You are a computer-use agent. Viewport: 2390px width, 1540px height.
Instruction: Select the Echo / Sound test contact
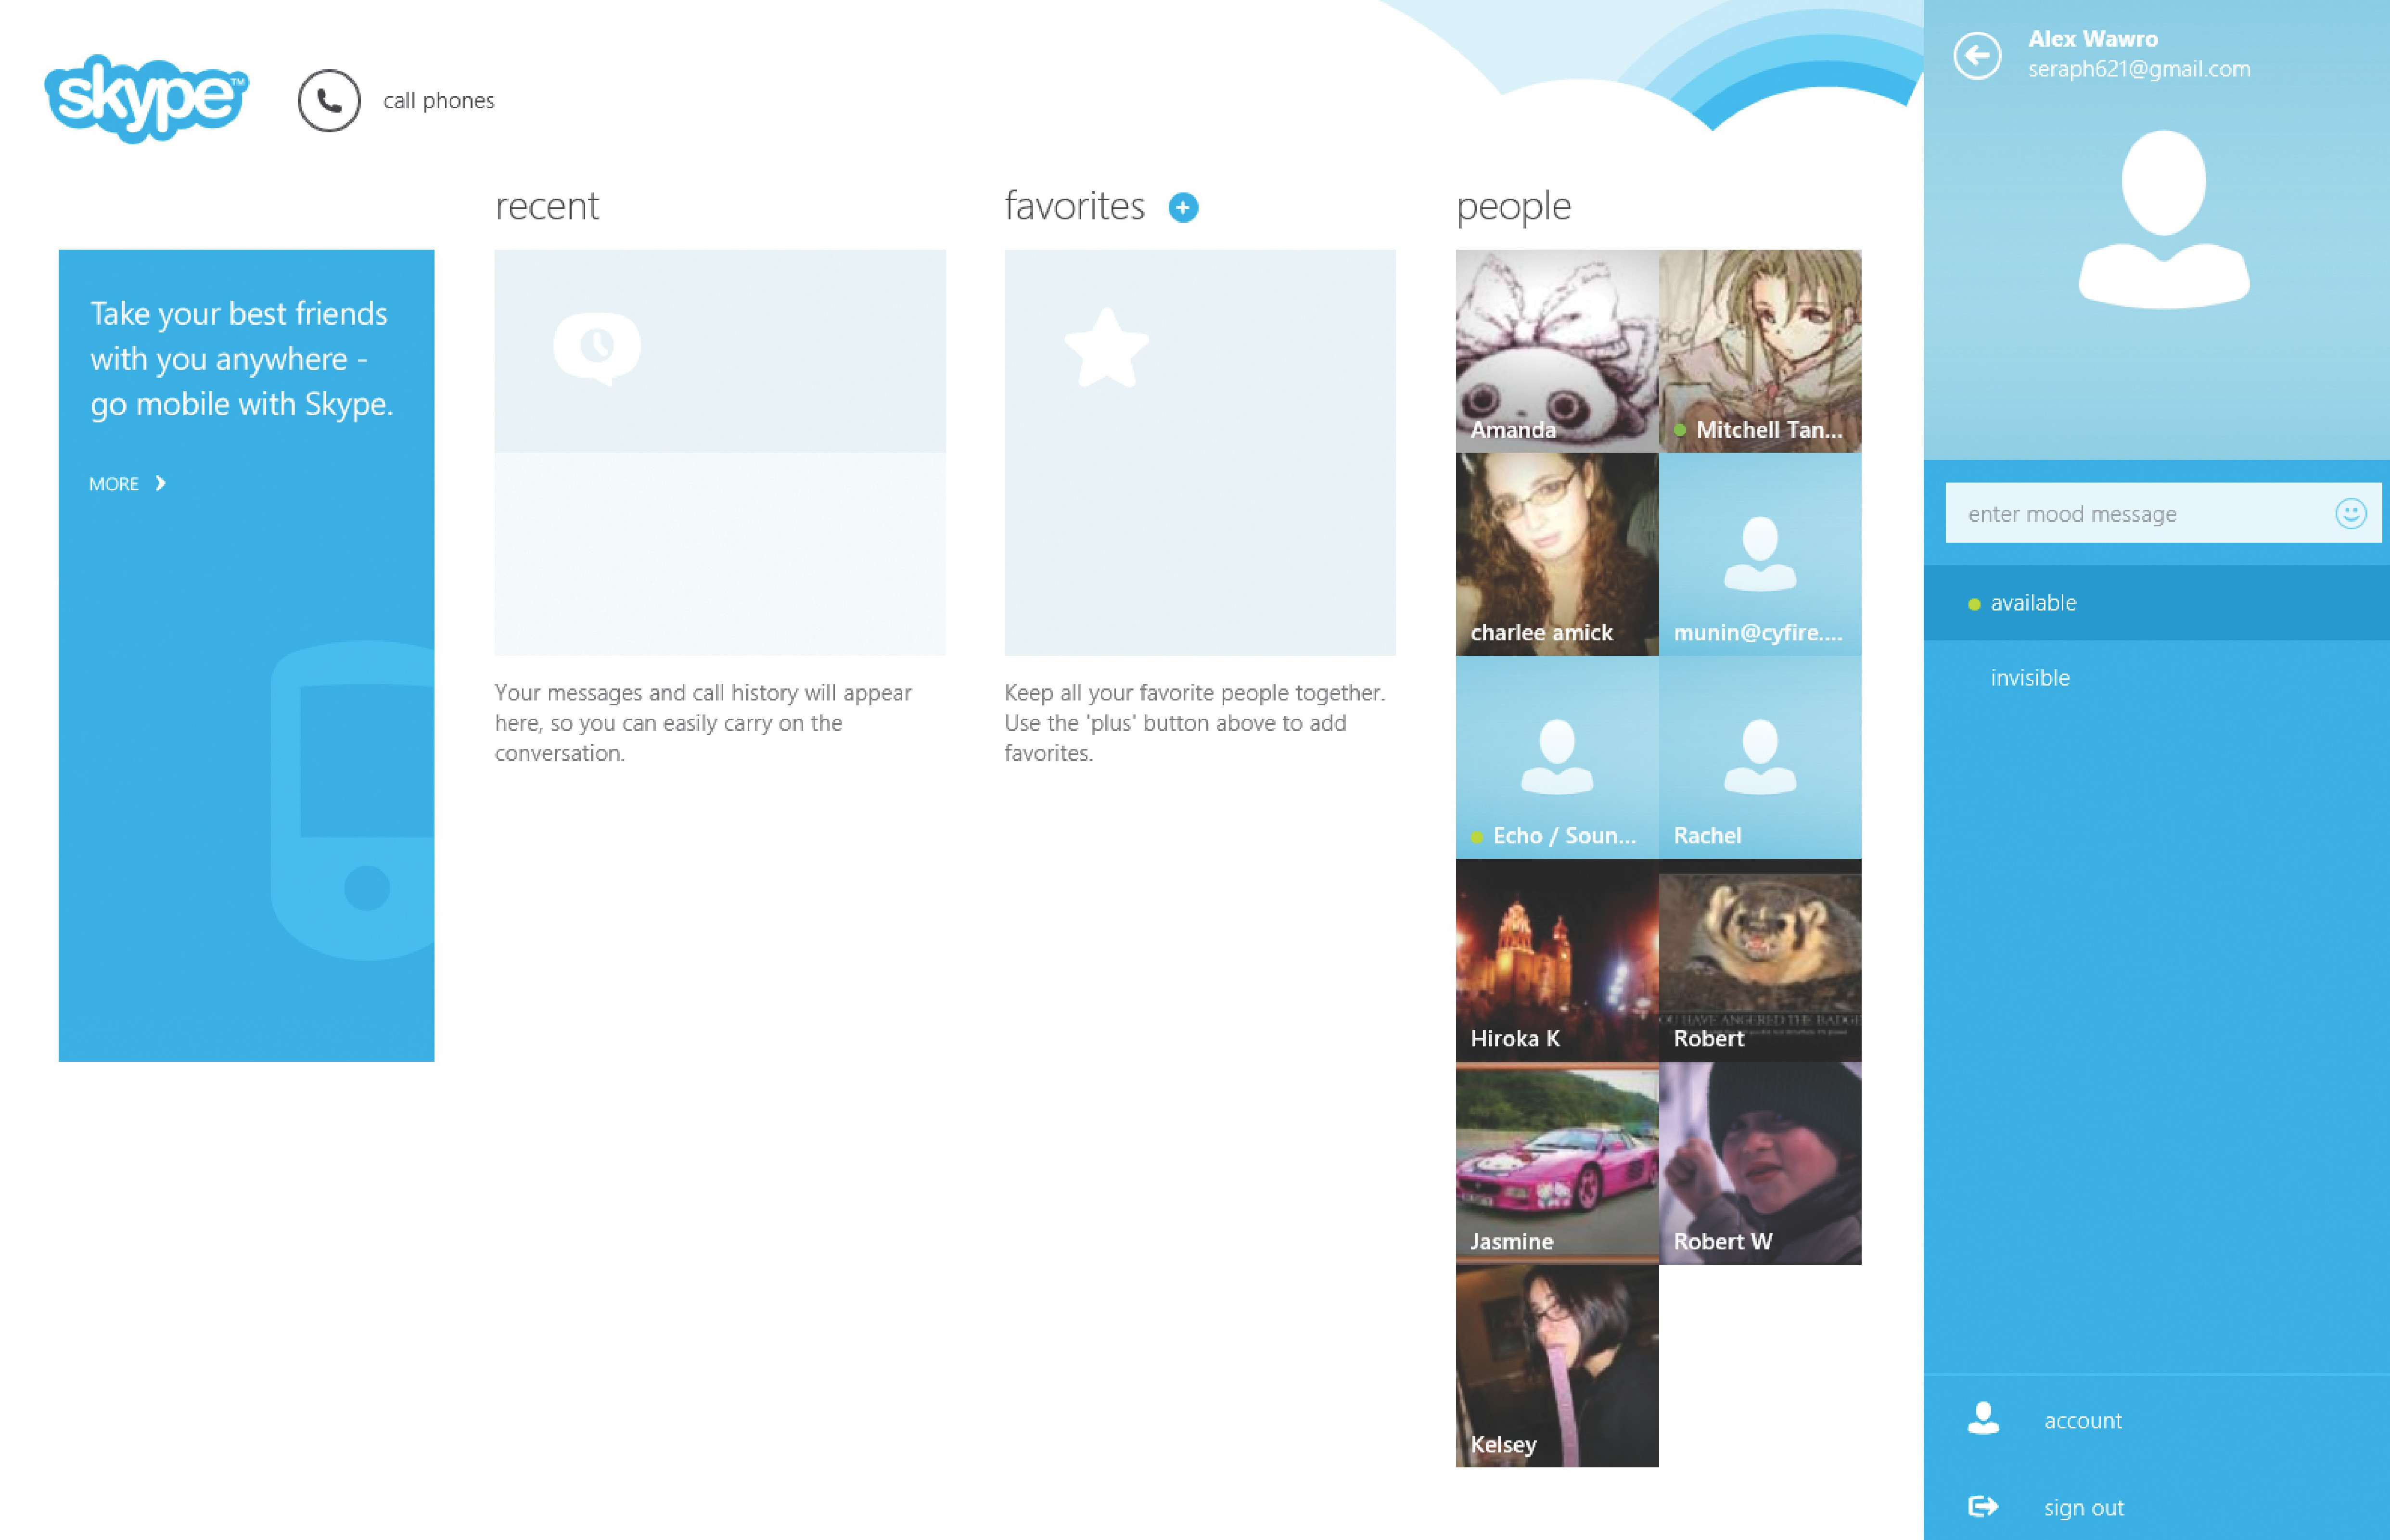point(1556,757)
